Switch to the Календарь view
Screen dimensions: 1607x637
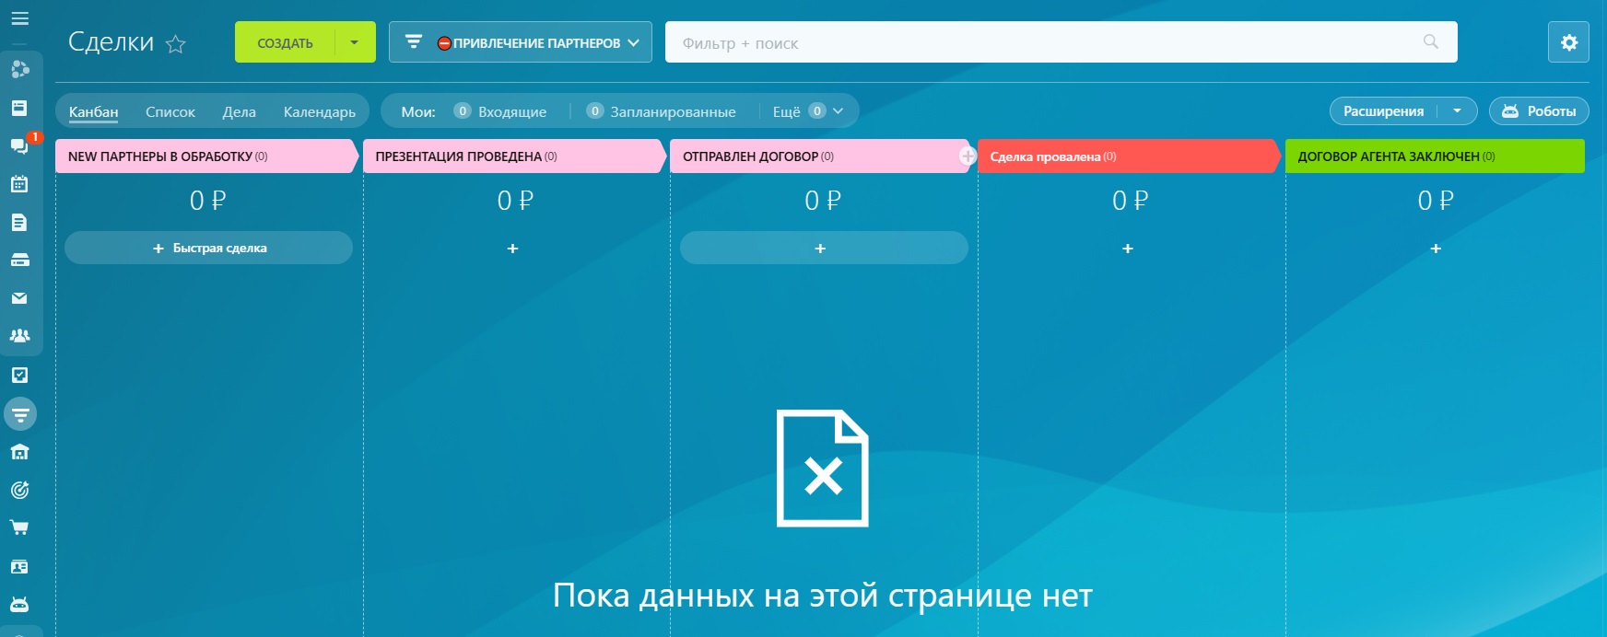pyautogui.click(x=320, y=111)
